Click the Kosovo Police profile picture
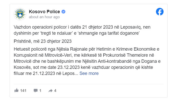The height and width of the screenshot is (101, 181). click(x=20, y=14)
